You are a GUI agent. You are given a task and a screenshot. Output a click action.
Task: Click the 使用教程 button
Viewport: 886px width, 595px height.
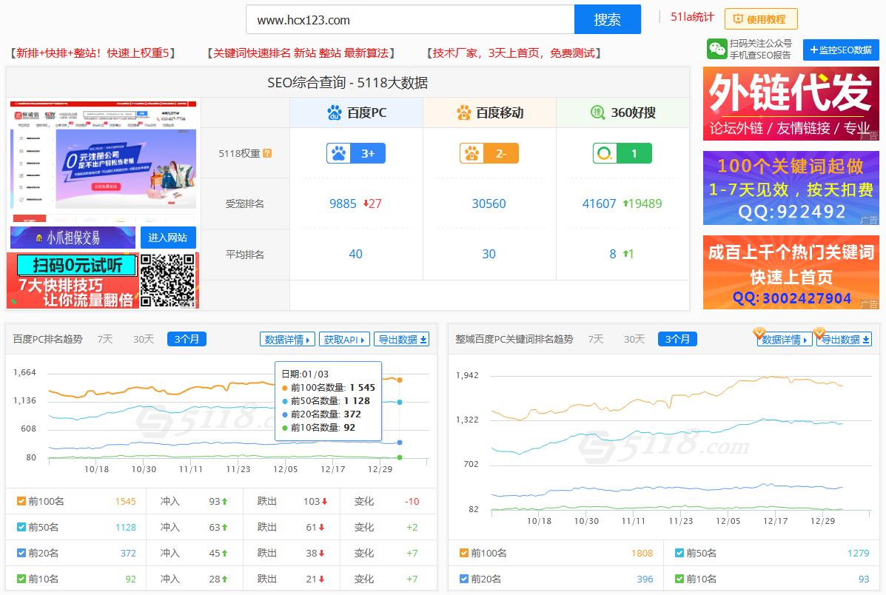[x=761, y=19]
